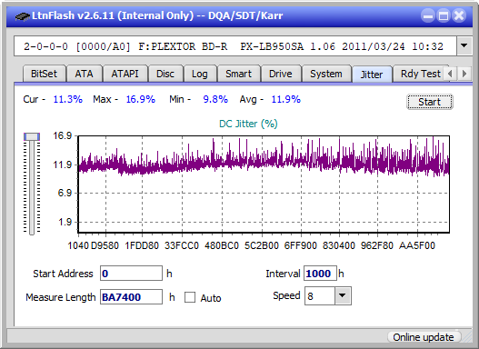Open the ATAPI tab
479x349 pixels.
[x=125, y=74]
